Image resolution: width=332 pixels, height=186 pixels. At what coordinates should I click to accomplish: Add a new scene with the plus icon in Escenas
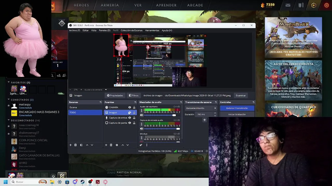pyautogui.click(x=70, y=145)
